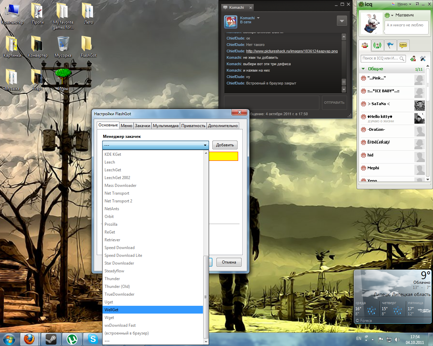The width and height of the screenshot is (433, 346).
Task: Click the Windows Start button
Action: pyautogui.click(x=9, y=339)
